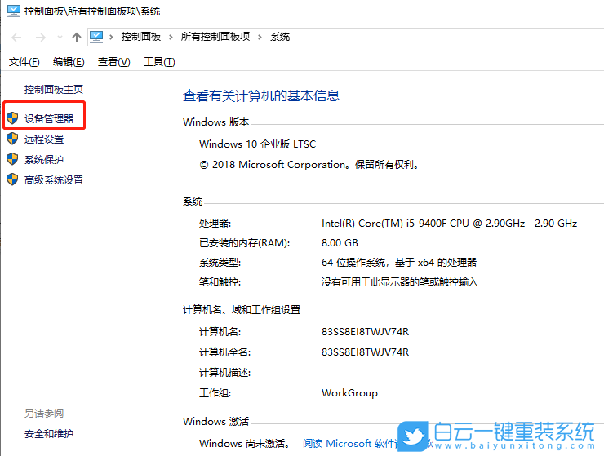Click shield icon beside 设备管理器
Image resolution: width=604 pixels, height=456 pixels.
(12, 117)
